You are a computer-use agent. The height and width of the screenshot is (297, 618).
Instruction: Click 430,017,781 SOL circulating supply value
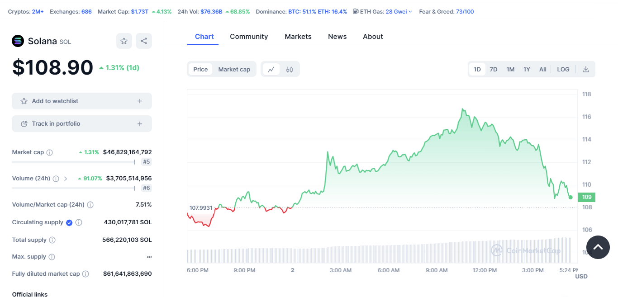coord(128,222)
